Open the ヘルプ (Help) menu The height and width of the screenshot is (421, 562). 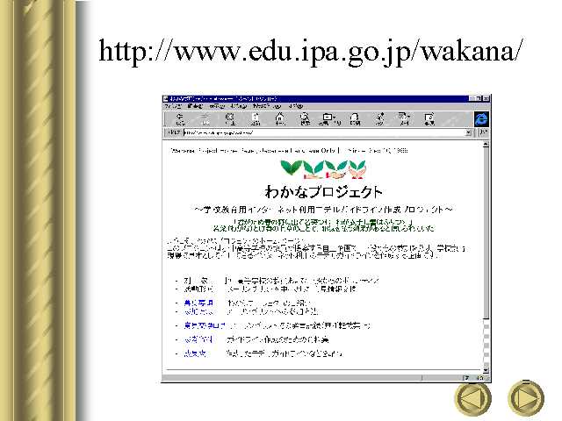(x=296, y=106)
